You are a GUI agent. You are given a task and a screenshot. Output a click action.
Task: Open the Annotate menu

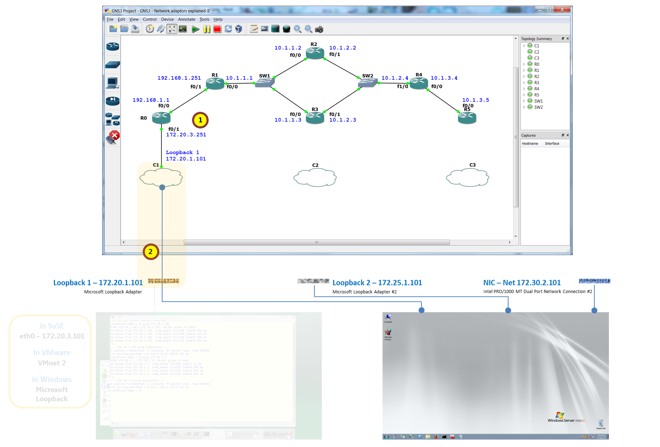186,19
